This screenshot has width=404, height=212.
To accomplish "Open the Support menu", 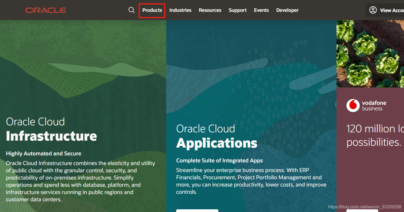I will pos(238,10).
